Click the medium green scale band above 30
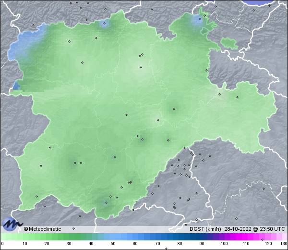The image size is (288, 250). (69, 237)
